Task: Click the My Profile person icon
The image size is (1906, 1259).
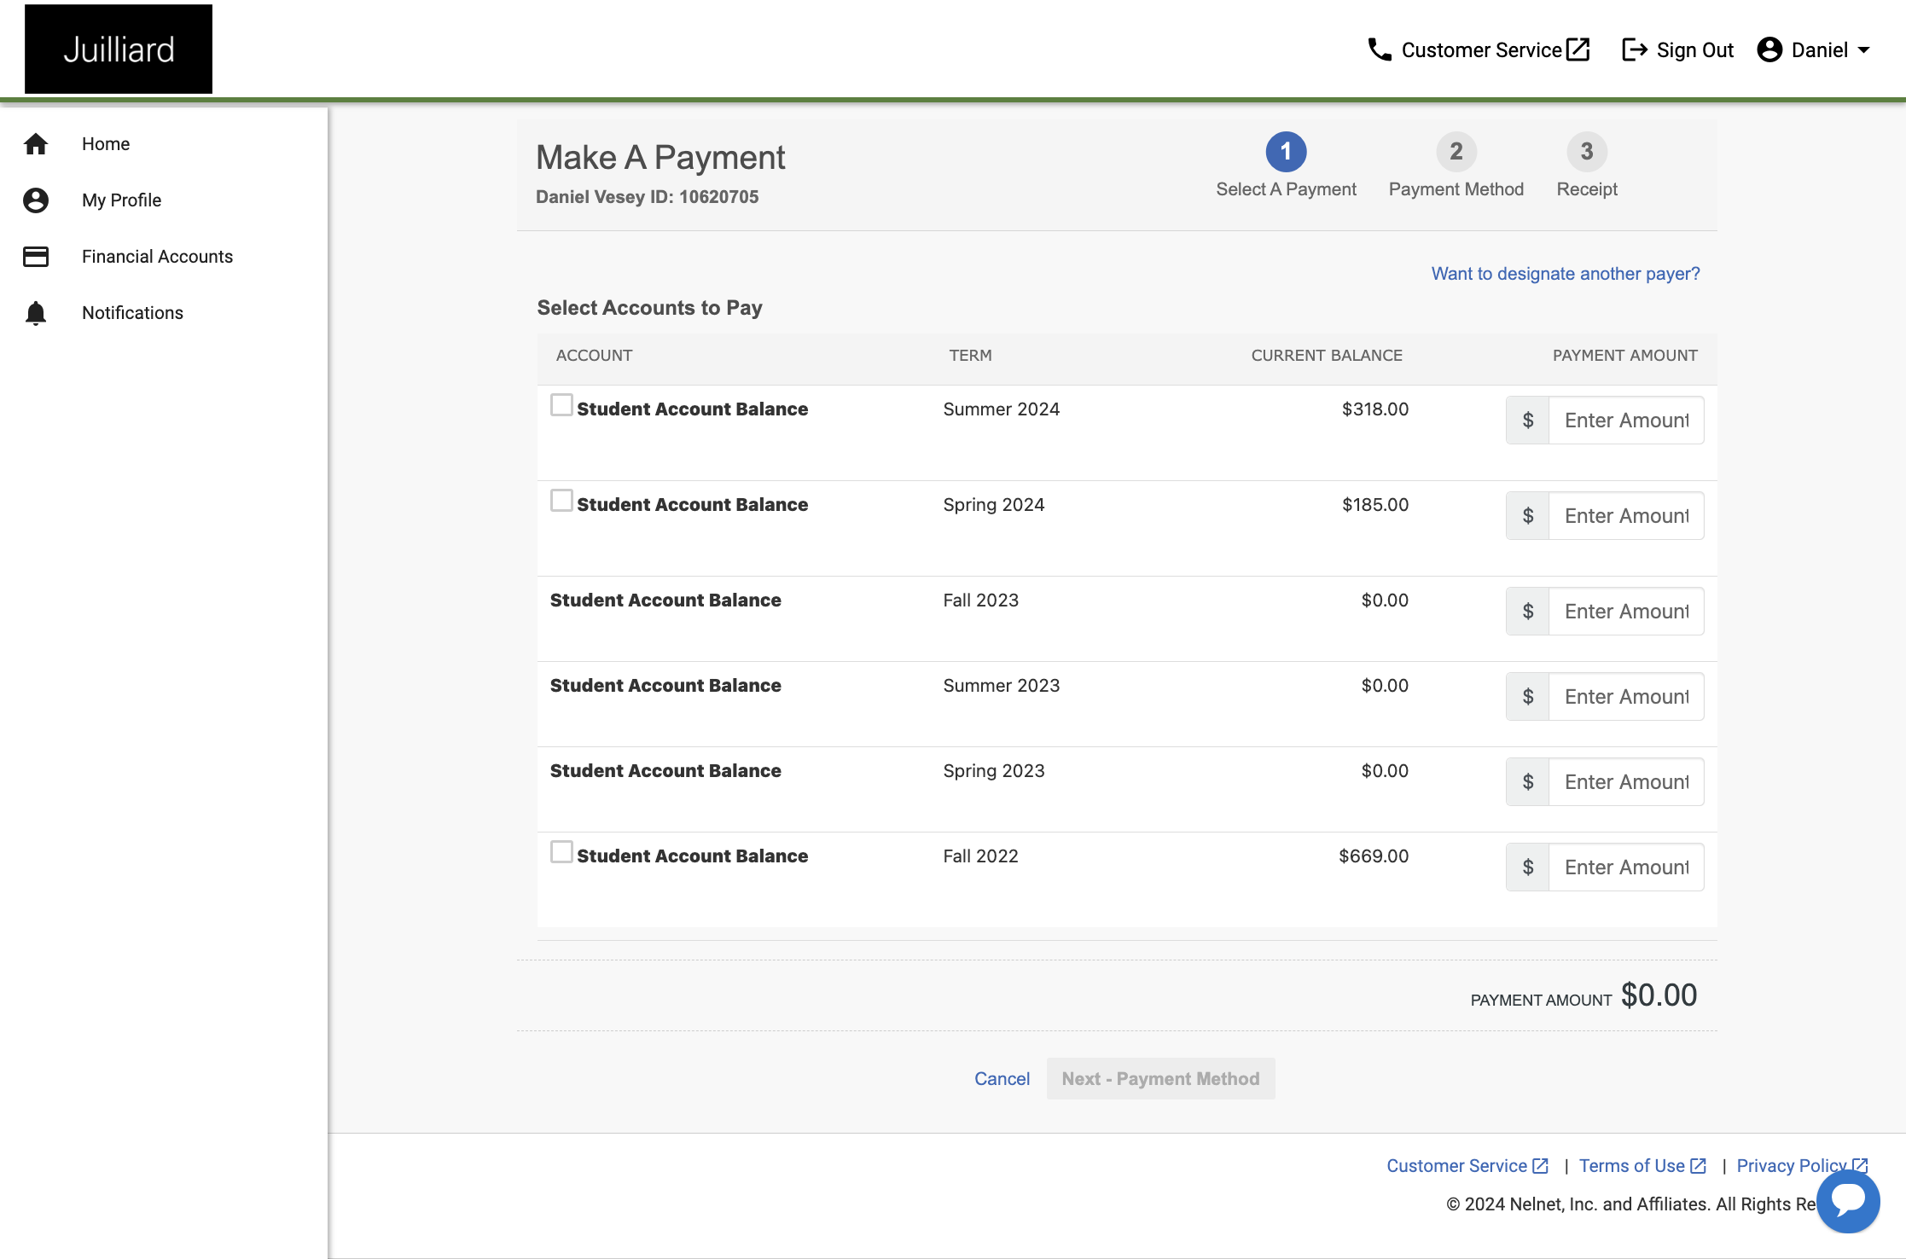Action: click(36, 200)
